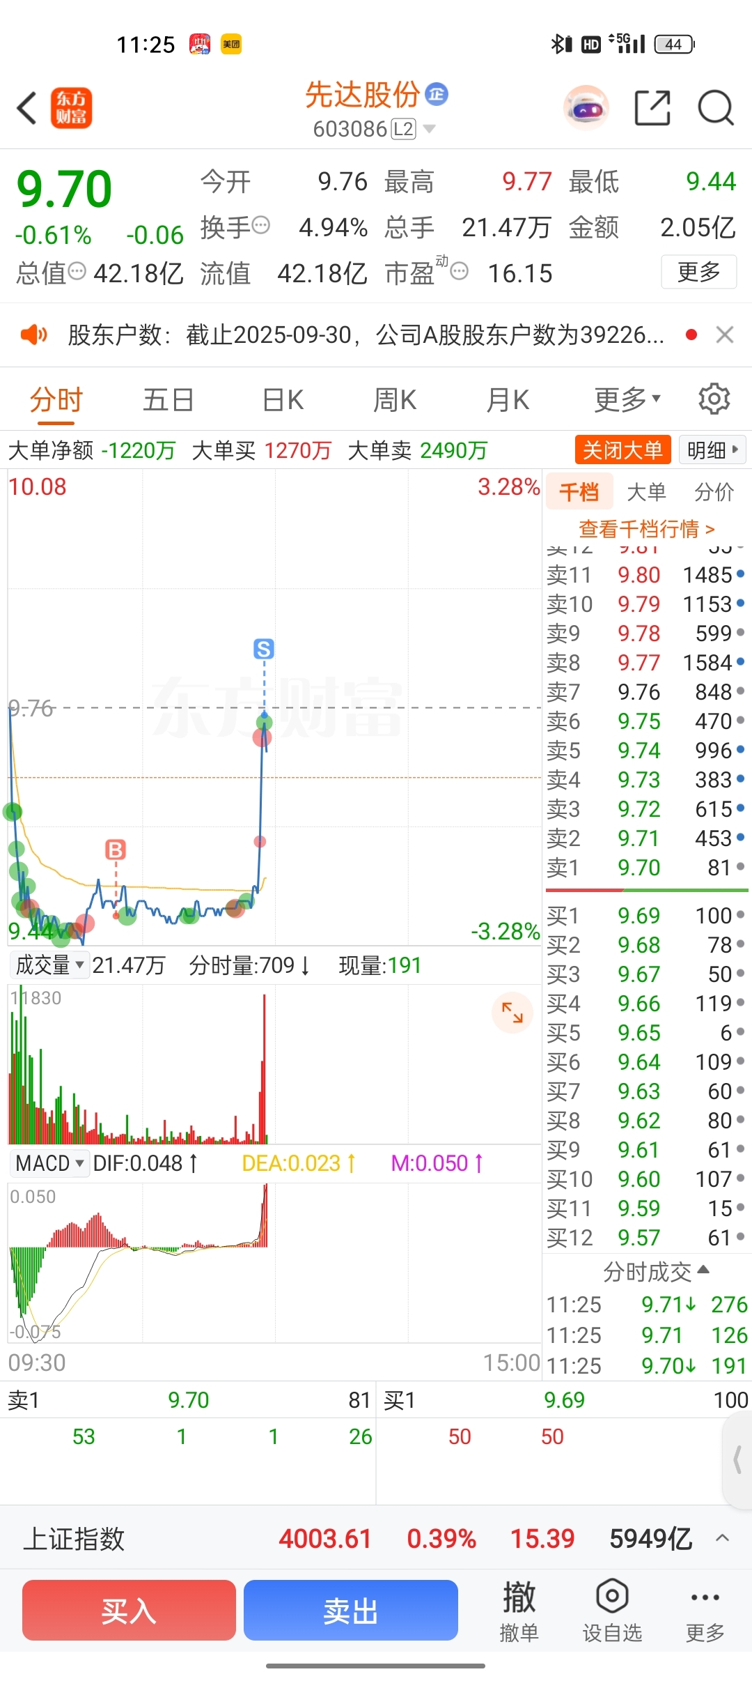Collapse the 分时成交 section
The height and width of the screenshot is (1681, 752).
pos(655,1272)
